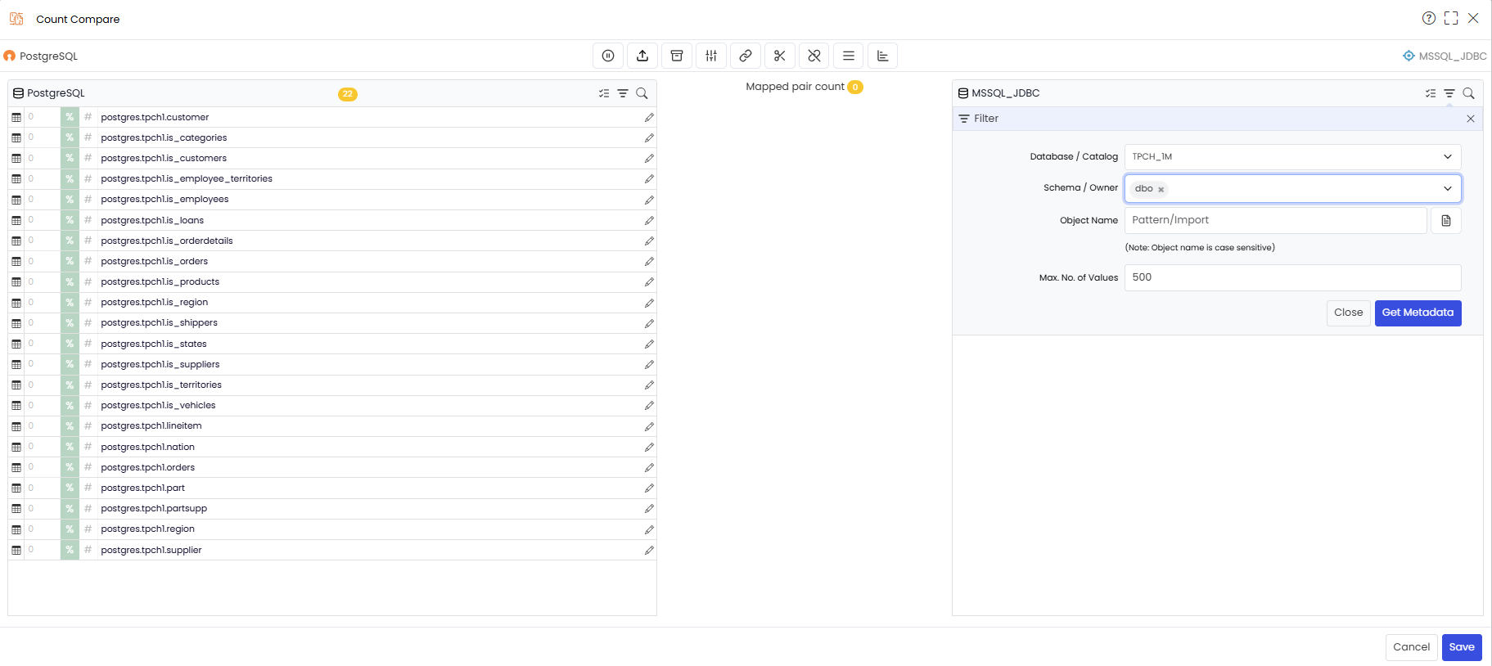Click the pencil icon for postgres.tpch1.is_products
1492x666 pixels.
click(649, 282)
